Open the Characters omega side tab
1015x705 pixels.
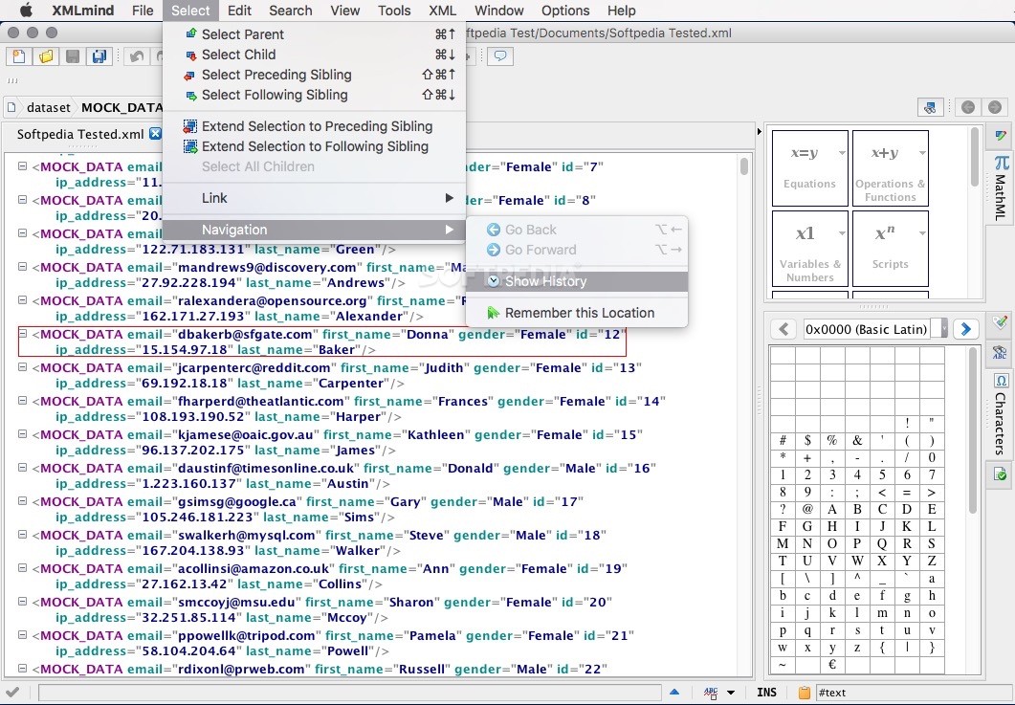[1001, 414]
